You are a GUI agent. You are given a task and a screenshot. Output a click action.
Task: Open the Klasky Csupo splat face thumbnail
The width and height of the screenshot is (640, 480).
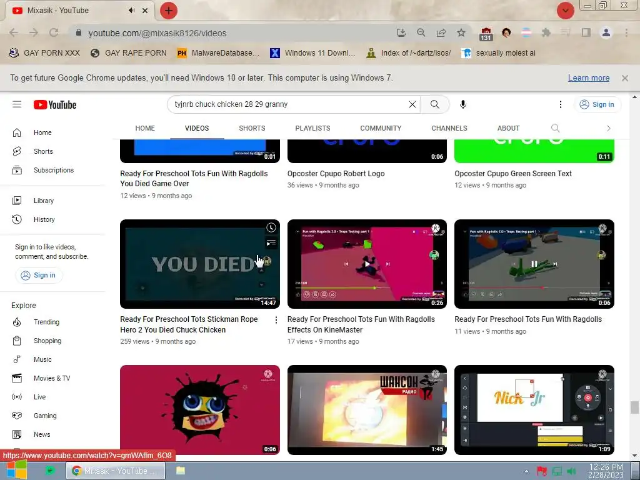click(x=199, y=410)
